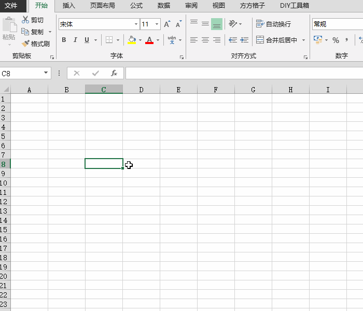Toggle underline formatting
363x311 pixels.
pyautogui.click(x=87, y=40)
